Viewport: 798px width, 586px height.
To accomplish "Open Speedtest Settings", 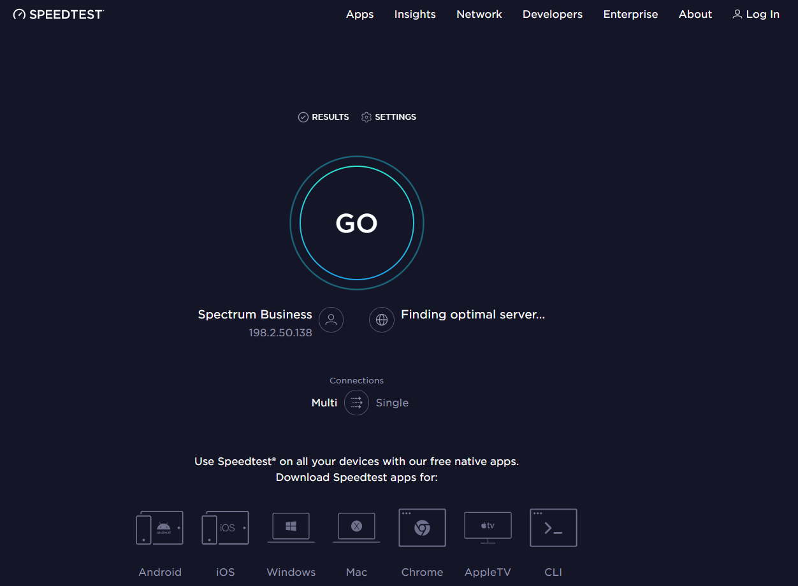I will (389, 117).
